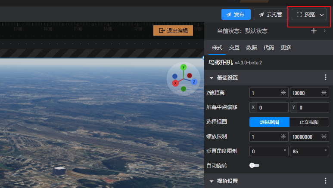Click the 退出编辑 button

(x=173, y=30)
